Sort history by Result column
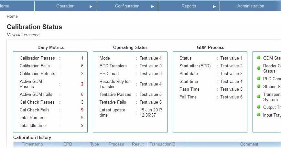This screenshot has width=281, height=148. pos(138,144)
